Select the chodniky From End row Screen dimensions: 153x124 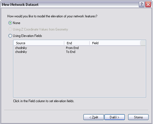[79, 48]
